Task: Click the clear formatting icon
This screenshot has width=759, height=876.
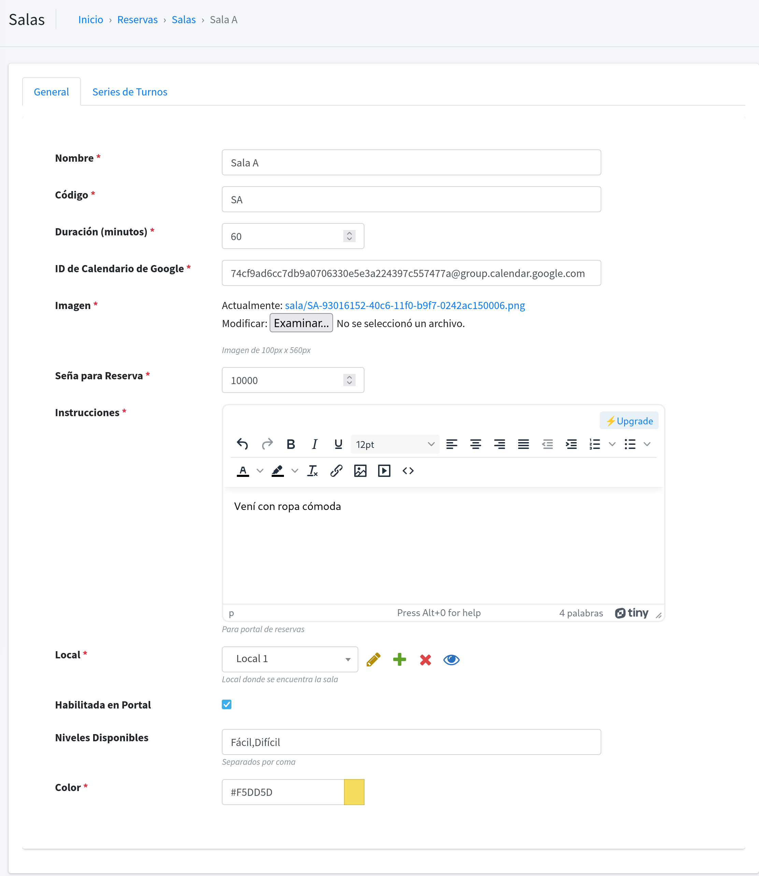Action: (313, 471)
